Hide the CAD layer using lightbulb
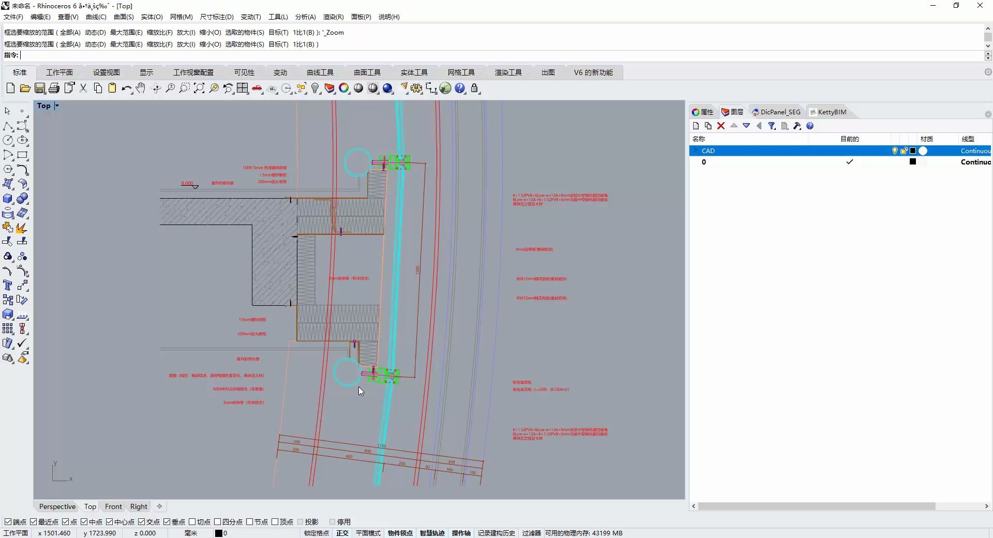The width and height of the screenshot is (993, 538). coord(895,151)
